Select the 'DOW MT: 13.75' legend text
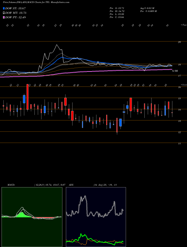187x247 pixels. click(x=16, y=13)
